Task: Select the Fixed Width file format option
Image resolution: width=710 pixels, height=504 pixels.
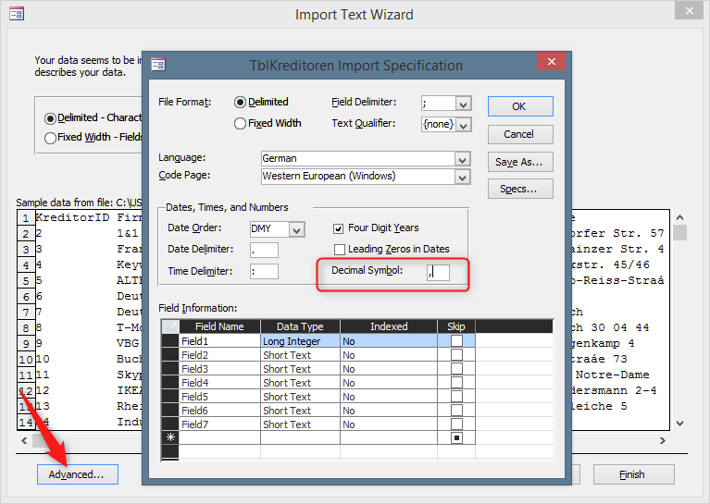Action: pyautogui.click(x=241, y=123)
